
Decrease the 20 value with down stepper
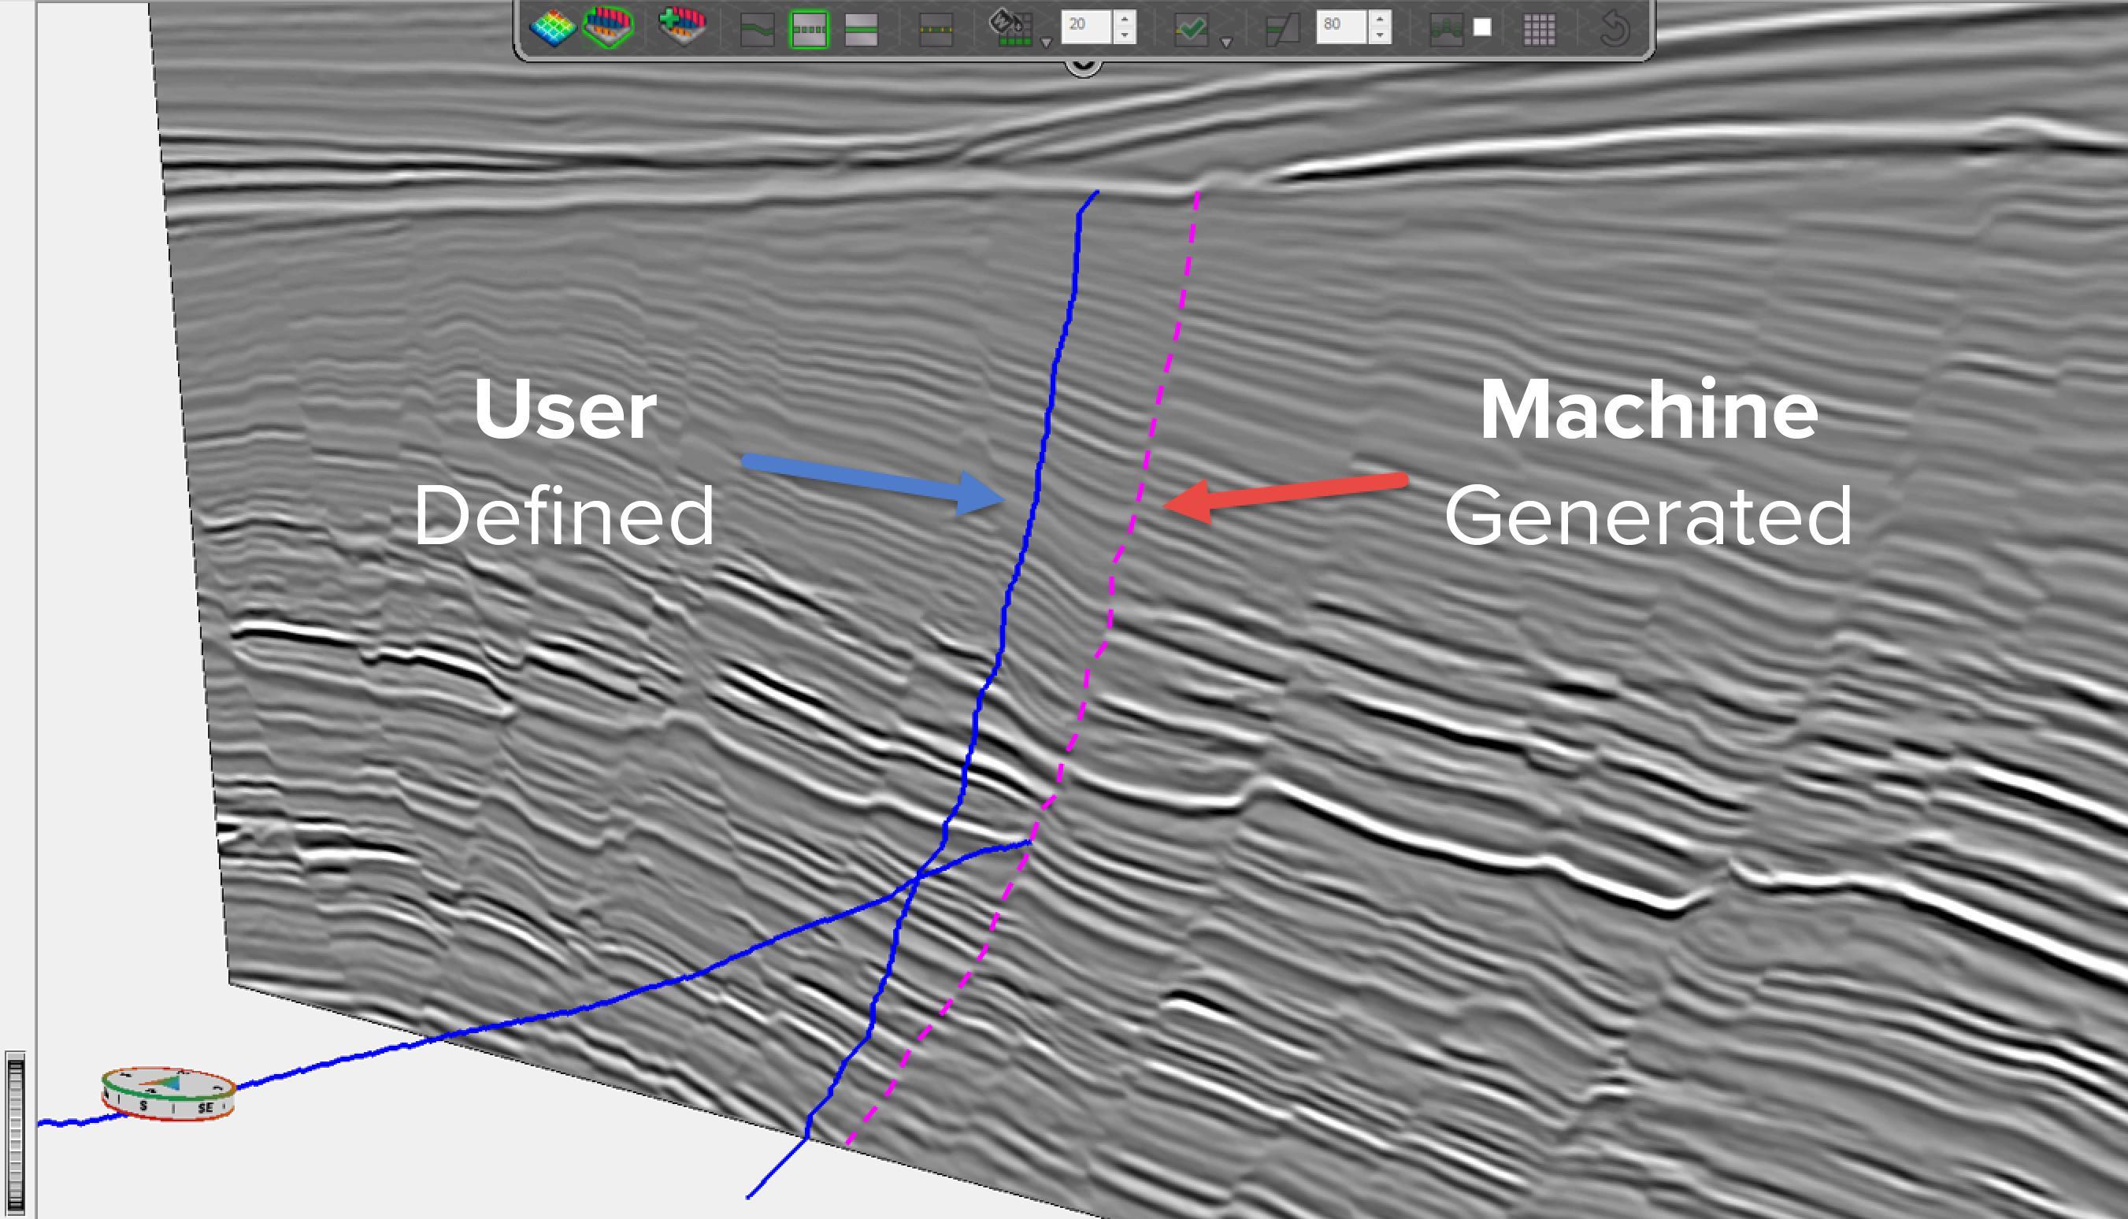[1125, 35]
